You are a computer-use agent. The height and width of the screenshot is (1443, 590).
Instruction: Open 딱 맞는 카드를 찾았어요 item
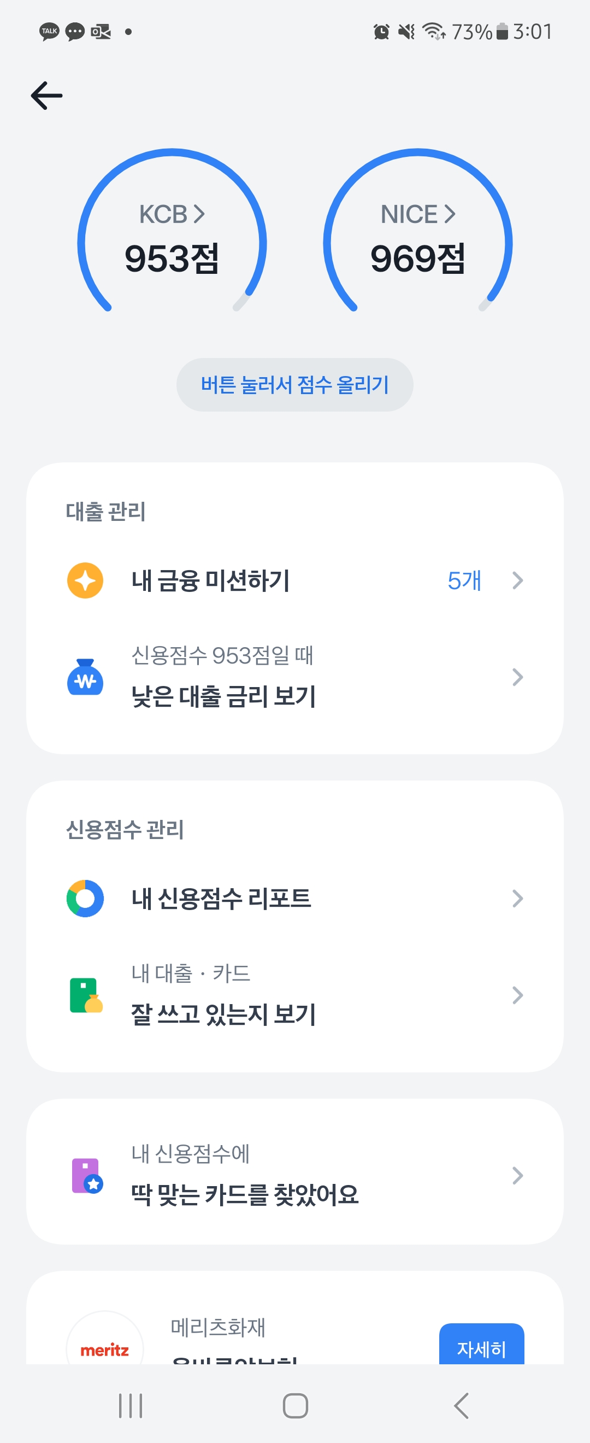[245, 1193]
